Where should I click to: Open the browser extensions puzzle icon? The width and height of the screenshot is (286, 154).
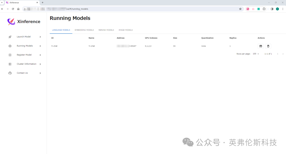pos(264,9)
